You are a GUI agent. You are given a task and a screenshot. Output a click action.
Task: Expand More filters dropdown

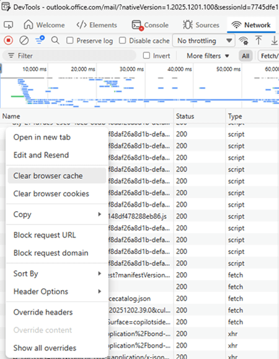coord(208,56)
